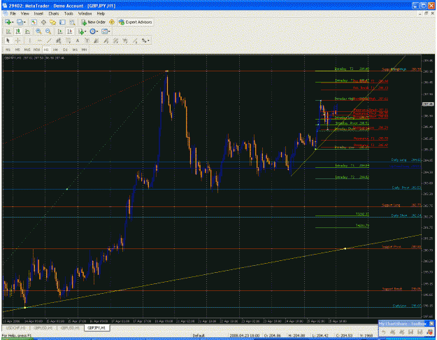Toggle chart Auto Scroll
The height and width of the screenshot is (340, 437).
pos(59,31)
